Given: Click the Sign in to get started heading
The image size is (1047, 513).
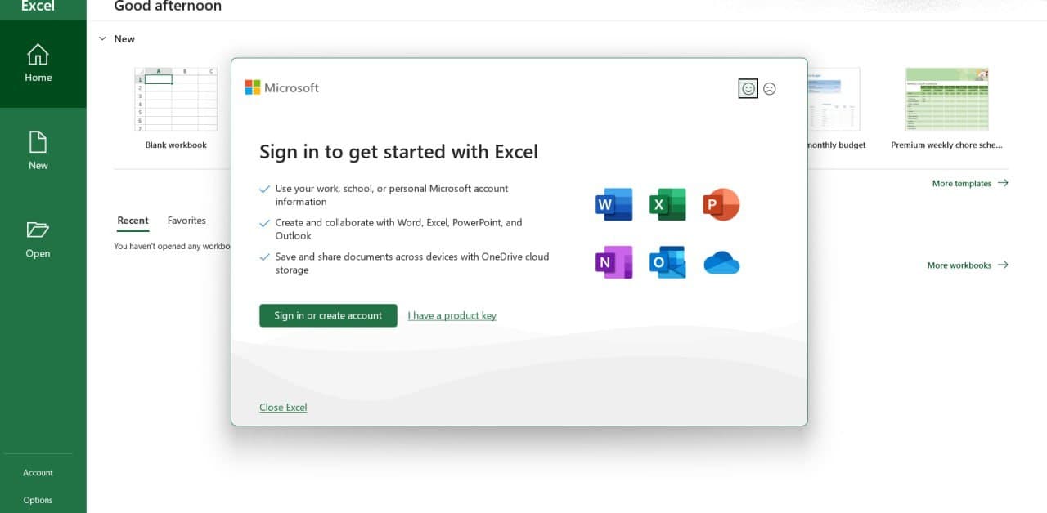Looking at the screenshot, I should 399,152.
